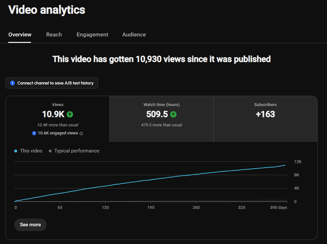Select the Views metric card
Screen dimensions: 327x244
[58, 119]
